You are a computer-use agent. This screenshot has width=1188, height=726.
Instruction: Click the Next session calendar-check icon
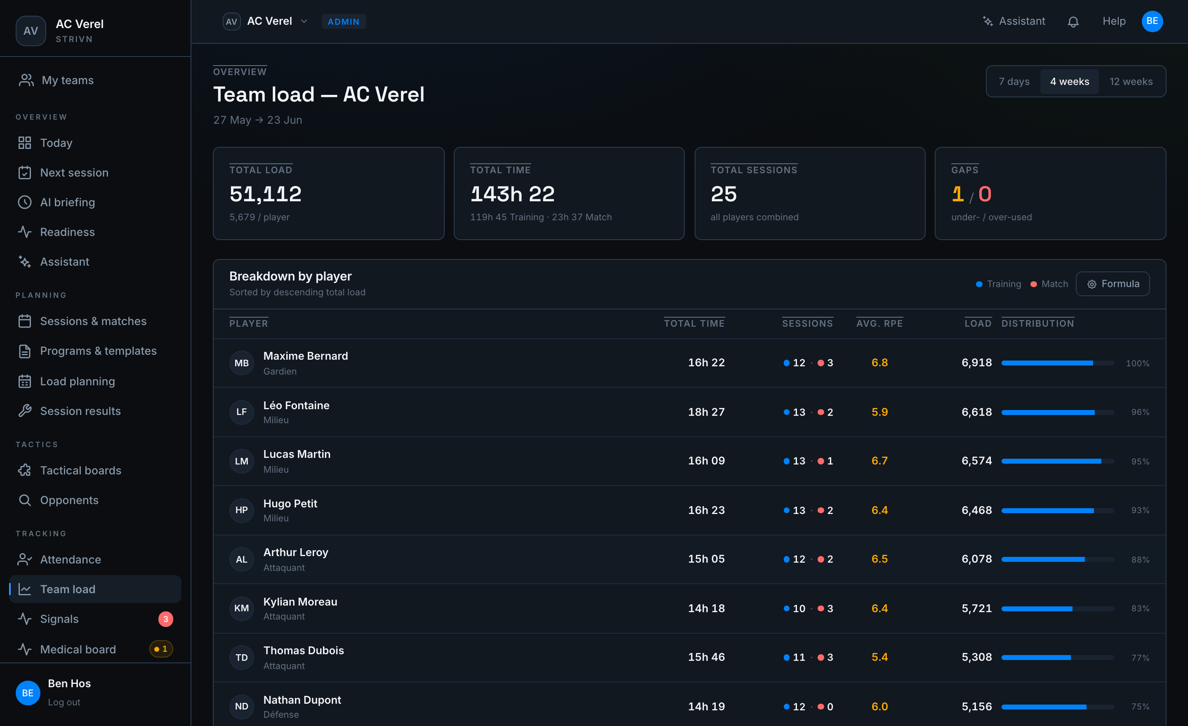[x=25, y=172]
